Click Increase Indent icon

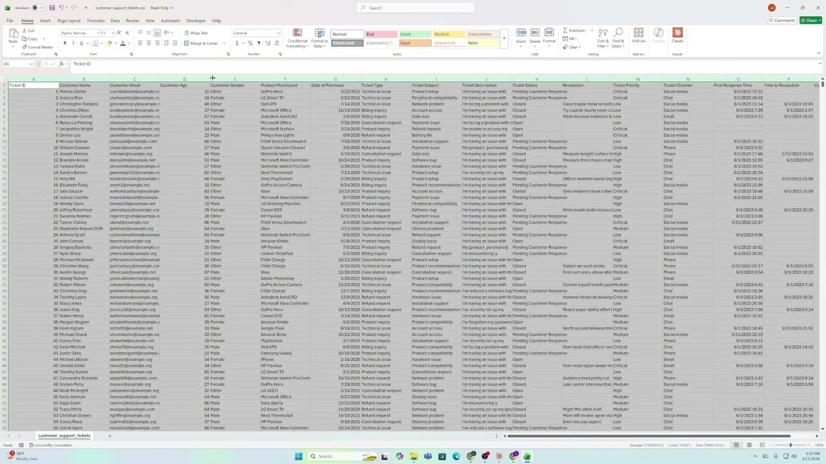tap(175, 43)
